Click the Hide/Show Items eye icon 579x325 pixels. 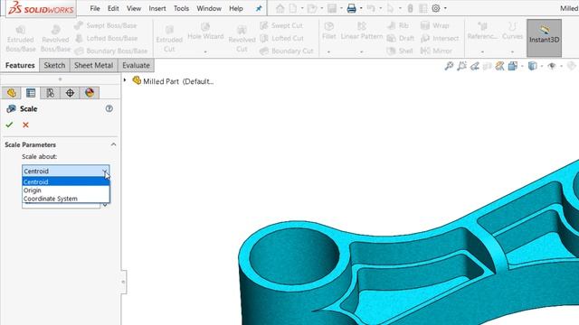[552, 66]
